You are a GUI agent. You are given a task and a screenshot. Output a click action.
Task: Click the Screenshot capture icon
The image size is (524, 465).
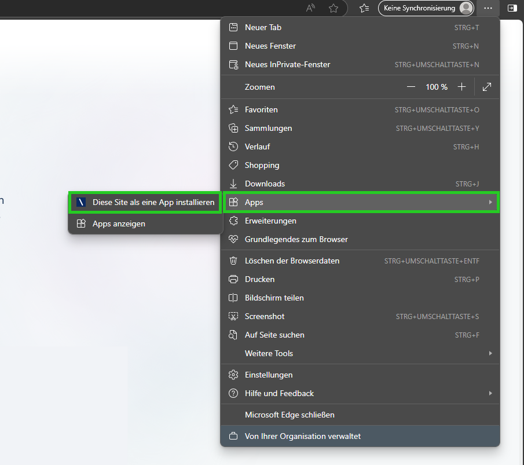pos(233,316)
